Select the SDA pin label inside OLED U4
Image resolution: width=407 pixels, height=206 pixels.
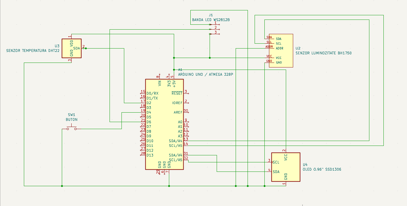(276, 172)
